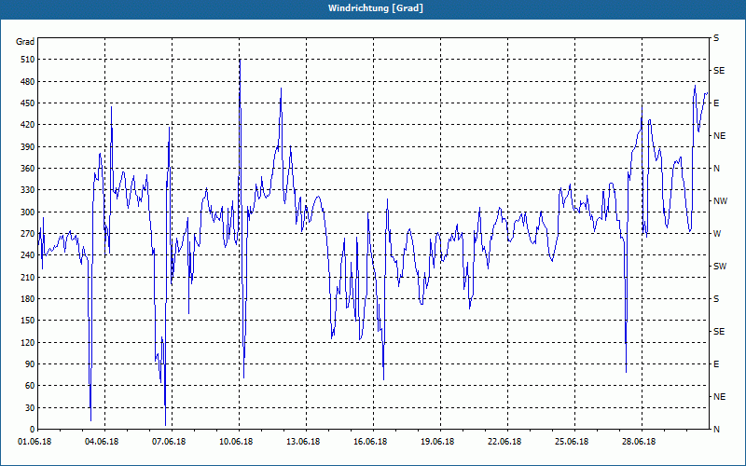
Task: Click the 25.06.18 date label
Action: point(571,442)
